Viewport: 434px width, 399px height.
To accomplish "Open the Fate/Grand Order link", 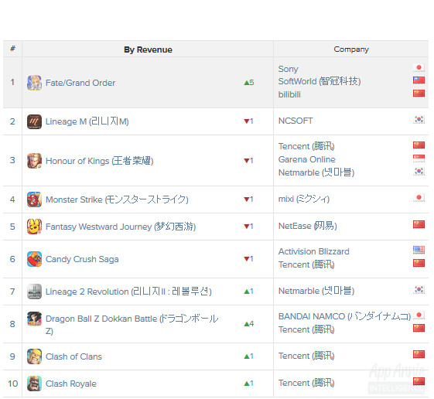I will (80, 83).
